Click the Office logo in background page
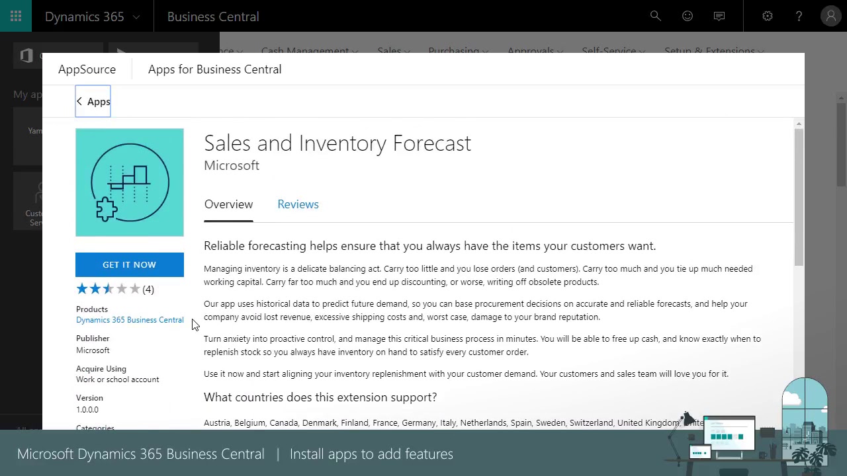847x476 pixels. pos(26,56)
